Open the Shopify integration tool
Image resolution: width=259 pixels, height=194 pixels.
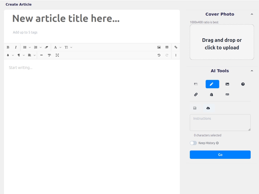pyautogui.click(x=211, y=94)
